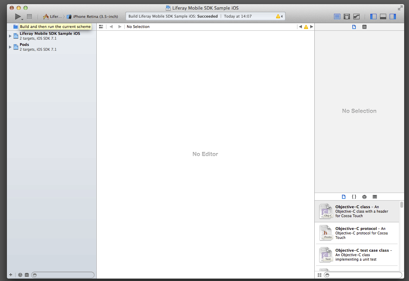Screen dimensions: 409x281
Task: Toggle the Debug area visibility
Action: click(x=383, y=17)
